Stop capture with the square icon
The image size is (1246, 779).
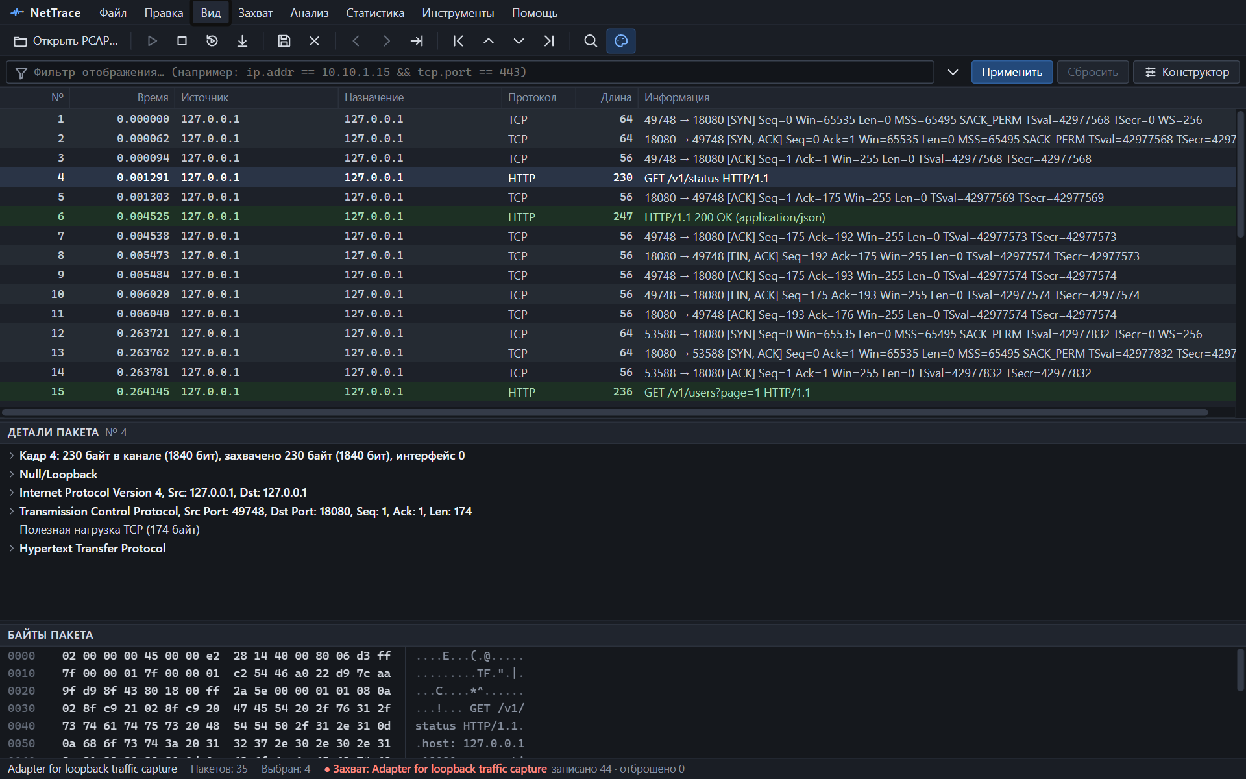[182, 41]
